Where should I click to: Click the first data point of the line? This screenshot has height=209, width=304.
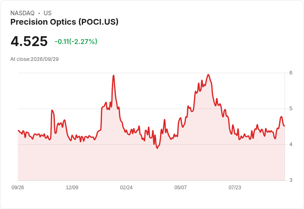18,131
